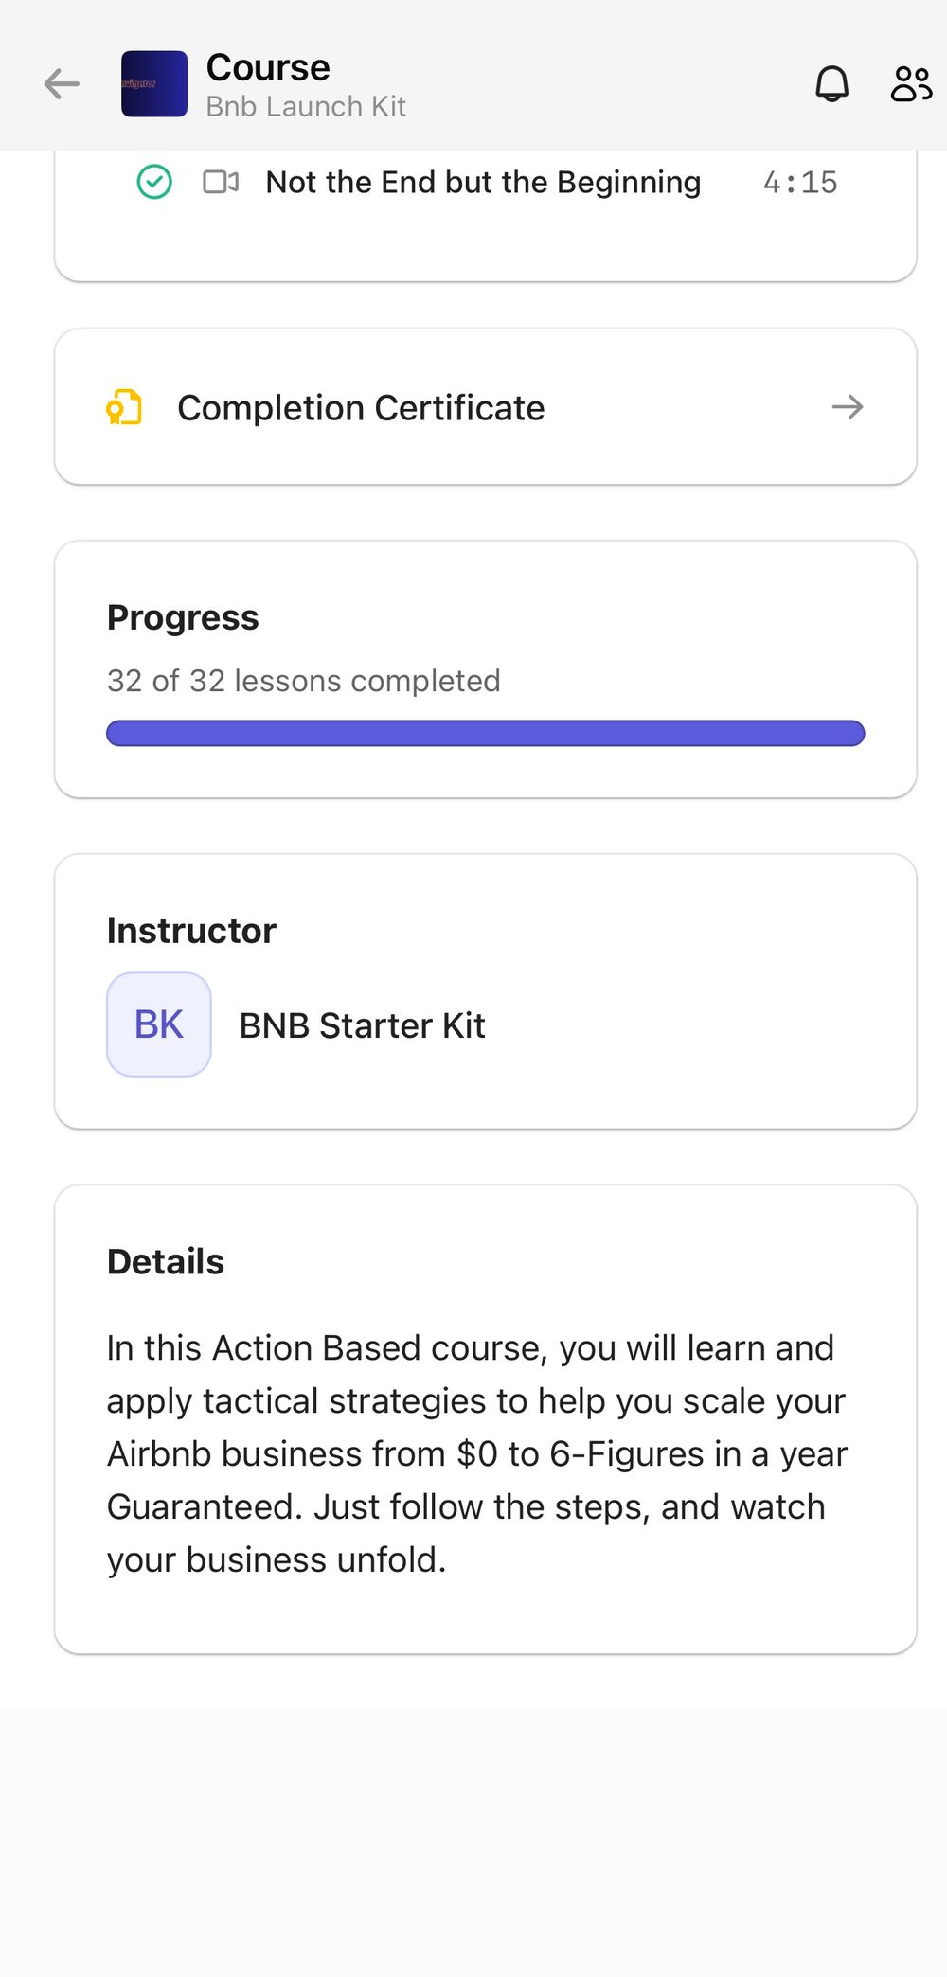
Task: Open the BK instructor avatar
Action: [159, 1024]
